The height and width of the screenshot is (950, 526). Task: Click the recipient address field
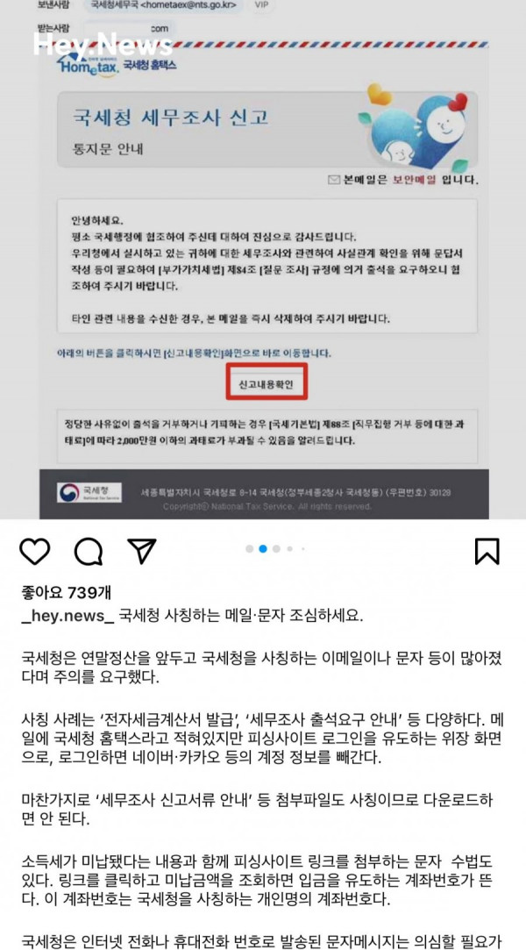point(130,28)
